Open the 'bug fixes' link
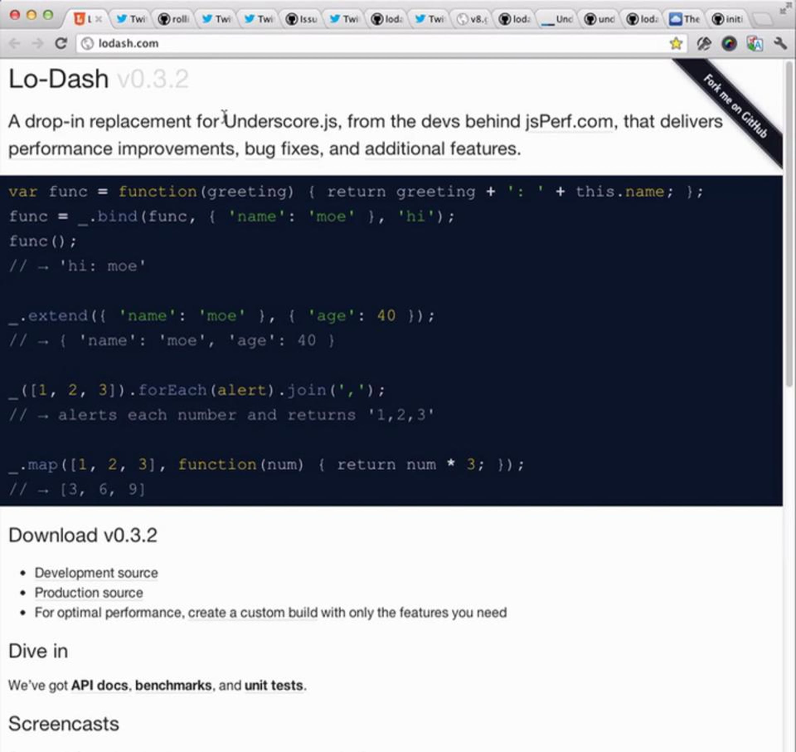Screen dimensions: 796x752 (283, 149)
